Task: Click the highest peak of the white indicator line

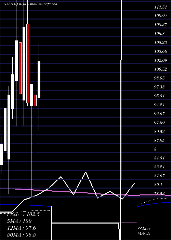Action: coord(85,172)
